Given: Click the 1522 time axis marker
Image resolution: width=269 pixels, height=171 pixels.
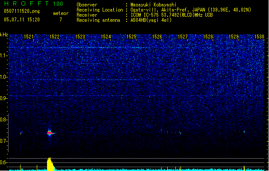Looking at the screenshot, I should tap(54, 37).
